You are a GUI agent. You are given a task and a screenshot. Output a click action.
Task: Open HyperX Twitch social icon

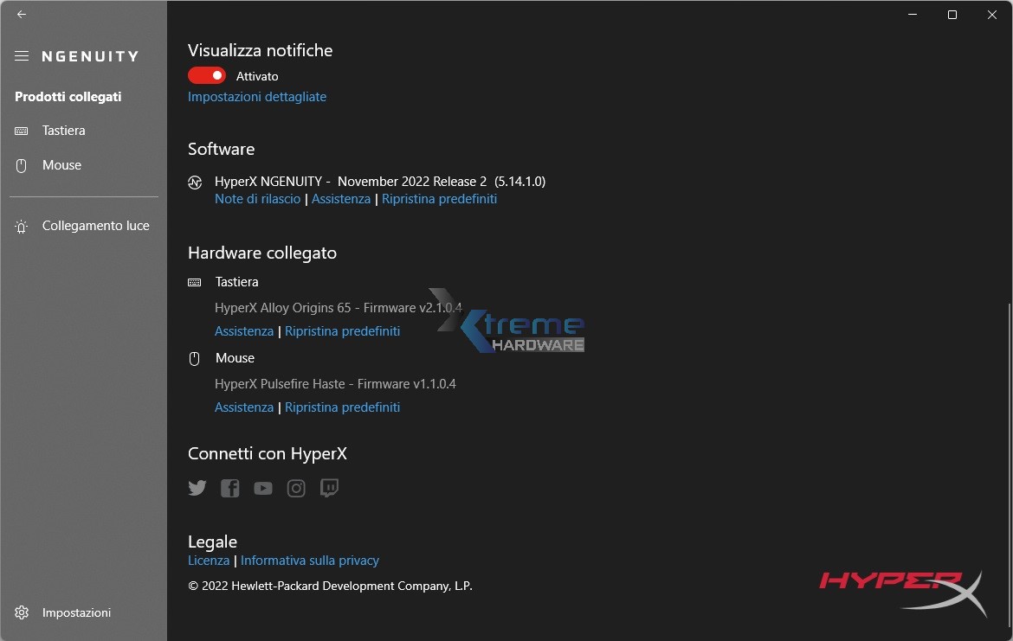(329, 488)
